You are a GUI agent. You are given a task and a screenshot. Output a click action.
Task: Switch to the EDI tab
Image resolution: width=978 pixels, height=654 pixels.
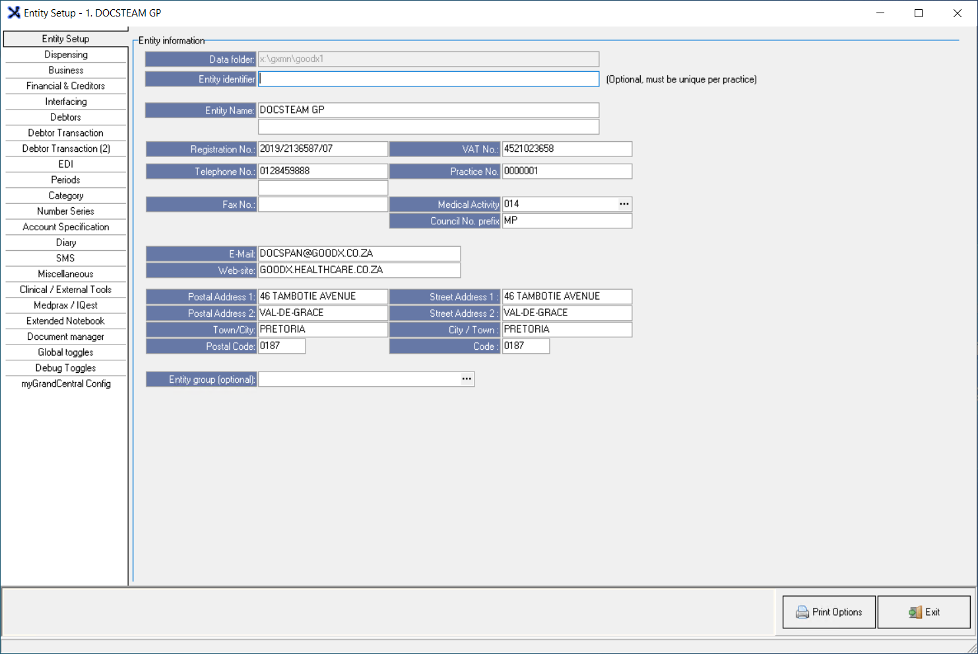click(x=65, y=164)
